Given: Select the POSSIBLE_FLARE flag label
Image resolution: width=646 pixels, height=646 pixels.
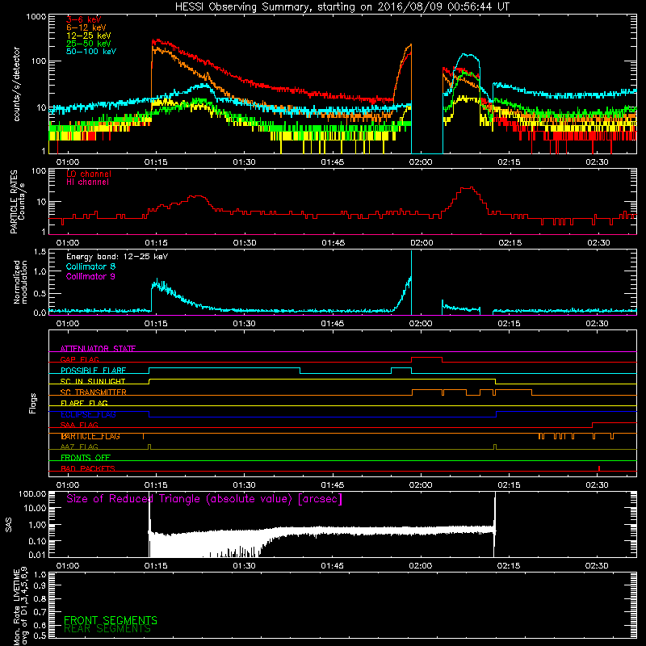Looking at the screenshot, I should 93,371.
